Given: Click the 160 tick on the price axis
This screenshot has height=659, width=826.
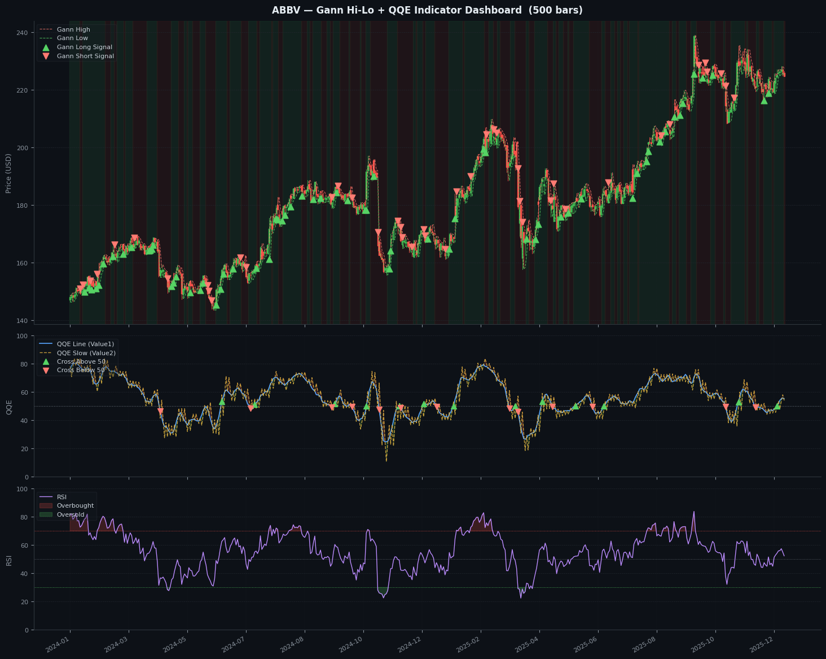Looking at the screenshot, I should coord(21,263).
